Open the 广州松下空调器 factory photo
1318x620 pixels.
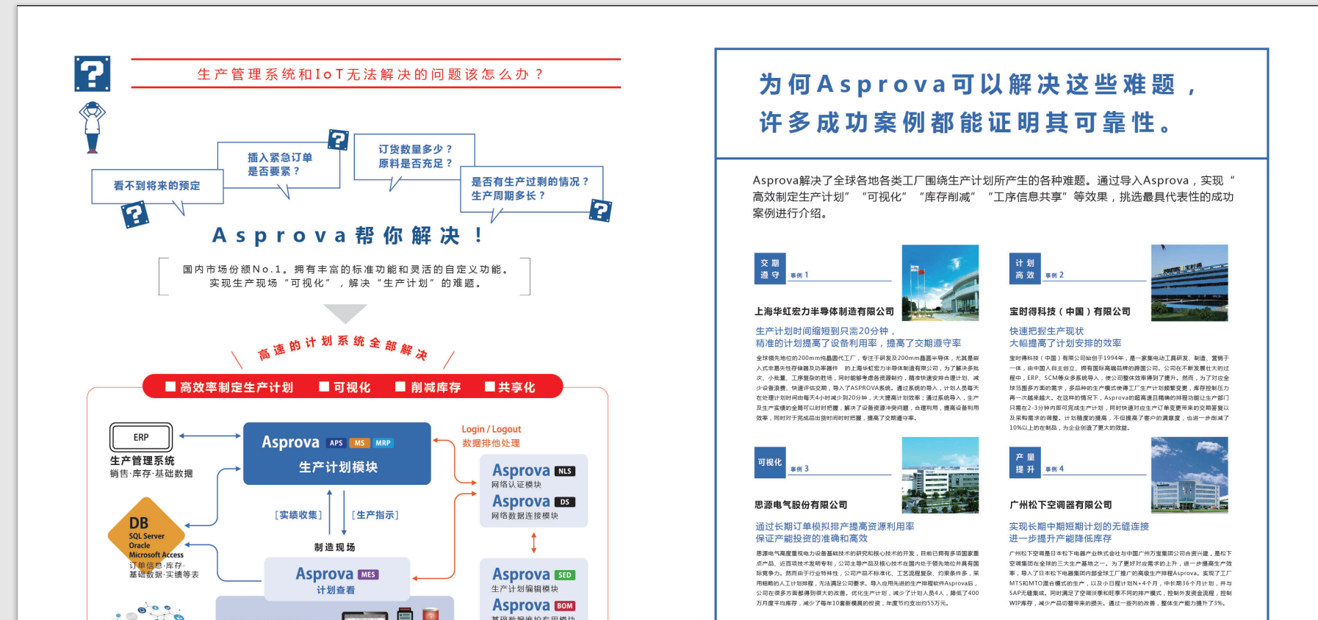[1189, 475]
